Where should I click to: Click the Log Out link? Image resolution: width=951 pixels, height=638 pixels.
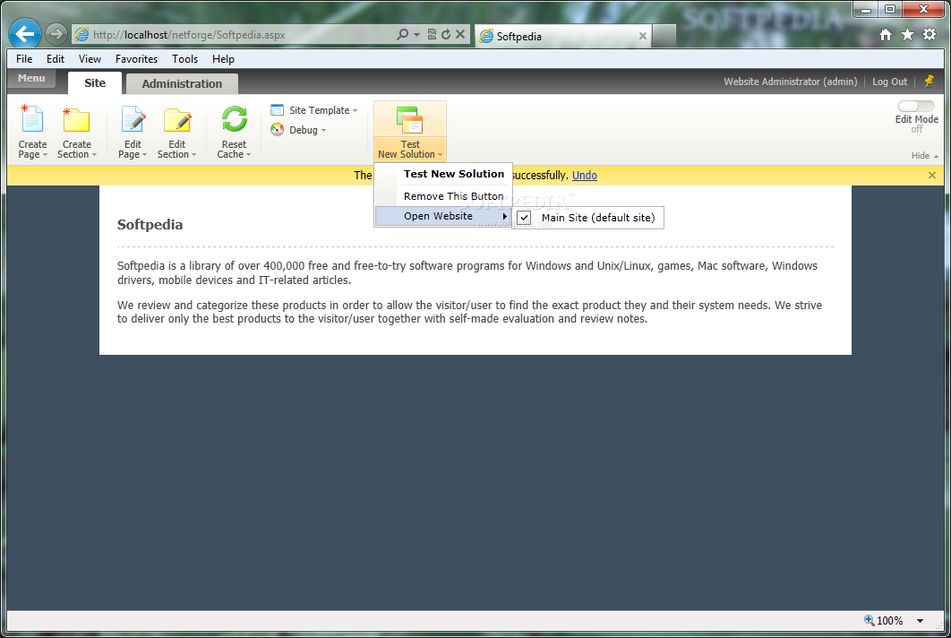click(890, 82)
